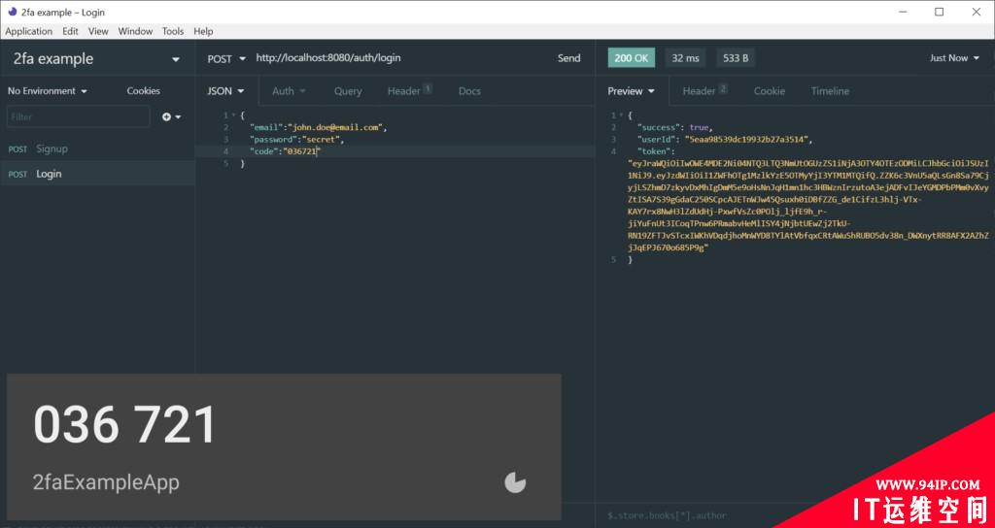Open the Preview mode dropdown
995x528 pixels.
point(632,91)
